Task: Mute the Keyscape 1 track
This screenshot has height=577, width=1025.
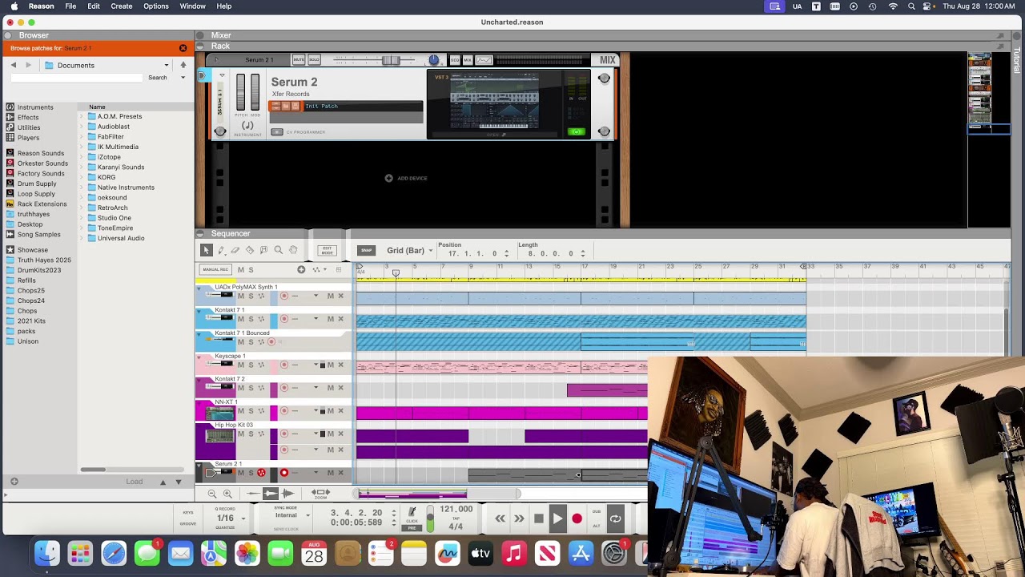Action: 240,365
